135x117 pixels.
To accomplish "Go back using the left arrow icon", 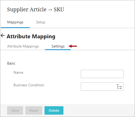I will pos(3,35).
